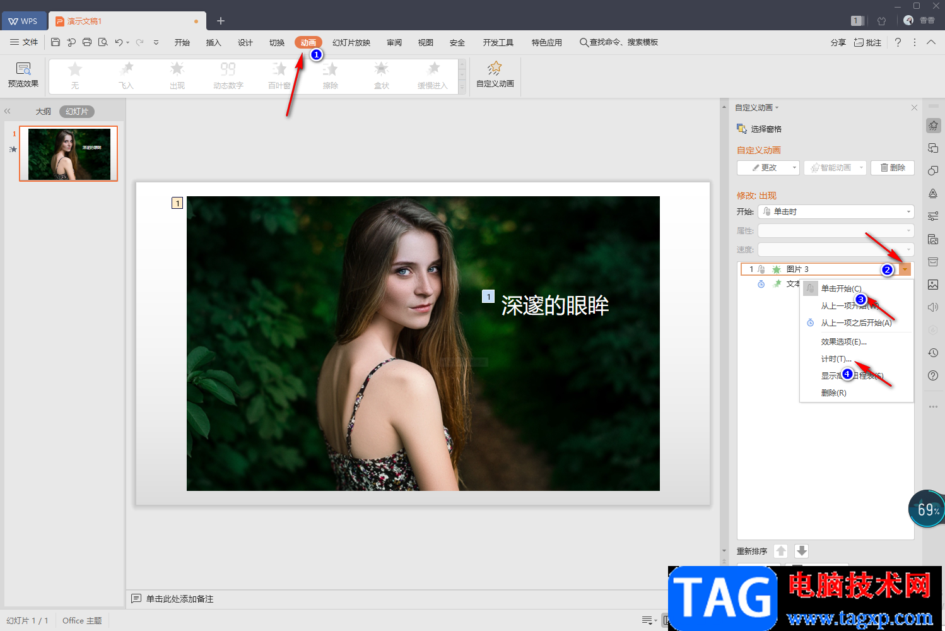Click the Share (分享) button
945x631 pixels.
(x=838, y=42)
